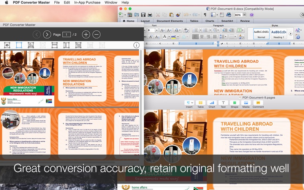Select the image area marking tool
This screenshot has height=190, width=304.
31,45
